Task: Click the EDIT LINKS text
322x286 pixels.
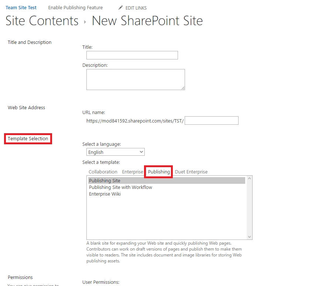Action: tap(136, 8)
